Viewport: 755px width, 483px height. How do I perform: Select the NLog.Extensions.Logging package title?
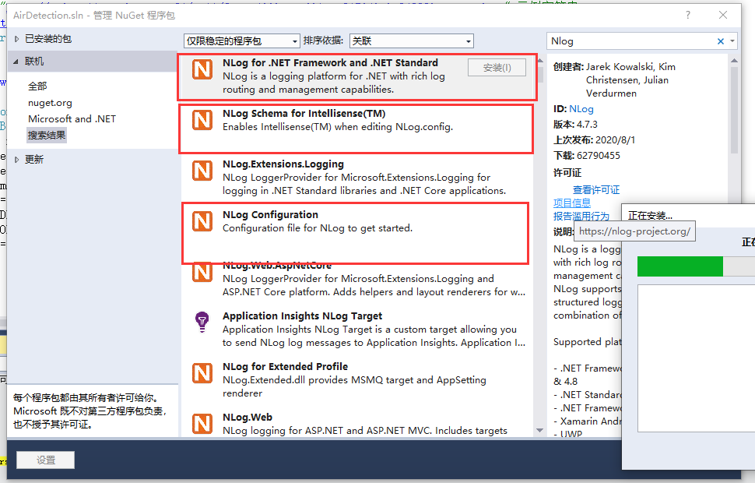[x=283, y=164]
